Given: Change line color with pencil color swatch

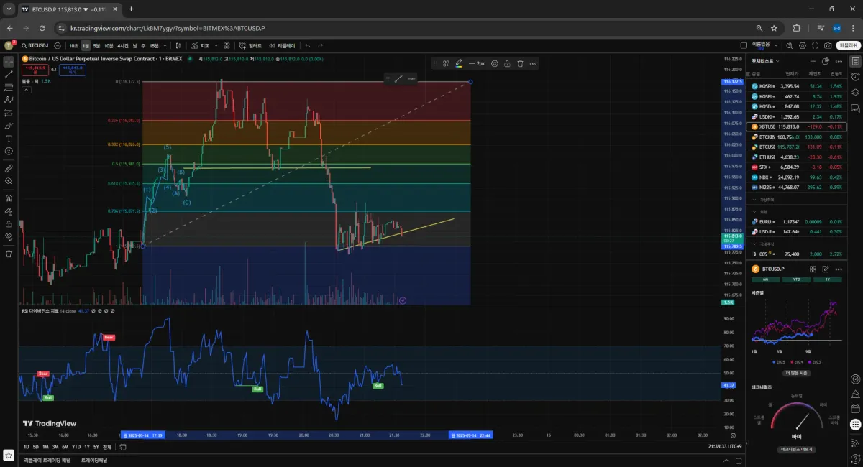Looking at the screenshot, I should 459,63.
